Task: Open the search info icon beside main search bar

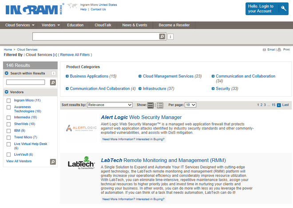Action: pyautogui.click(x=170, y=37)
